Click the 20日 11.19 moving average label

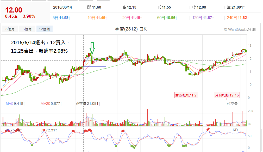click(x=132, y=18)
